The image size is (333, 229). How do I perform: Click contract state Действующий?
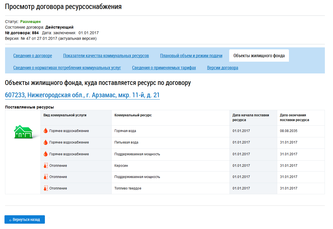pos(59,27)
